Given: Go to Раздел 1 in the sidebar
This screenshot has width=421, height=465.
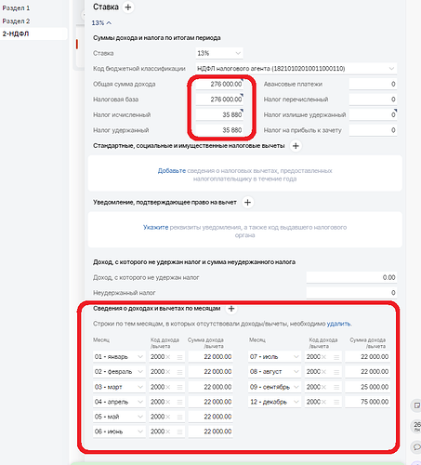Looking at the screenshot, I should tap(16, 8).
